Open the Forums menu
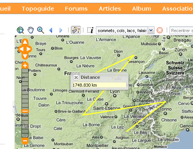Screen dimensions: 193x149 click(76, 9)
